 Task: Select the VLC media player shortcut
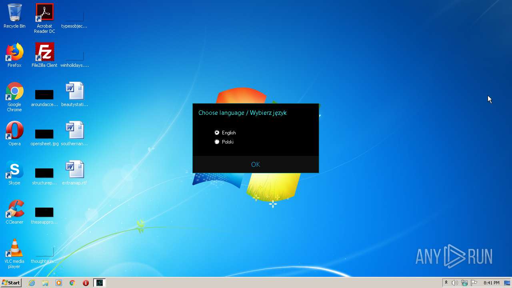[x=14, y=254]
